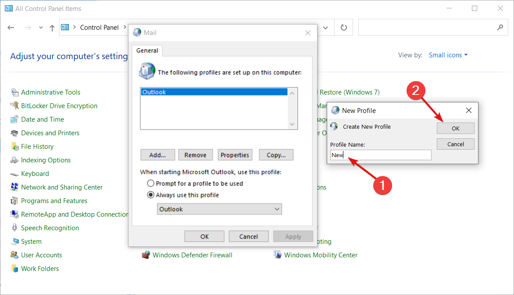The width and height of the screenshot is (514, 295).
Task: Open the RemoteApp and Desktop Connections icon
Action: point(14,214)
